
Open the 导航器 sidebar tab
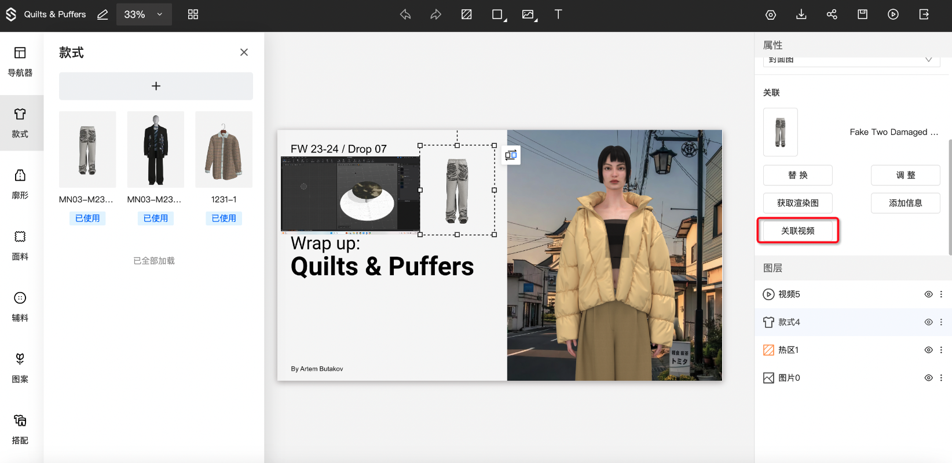[20, 61]
